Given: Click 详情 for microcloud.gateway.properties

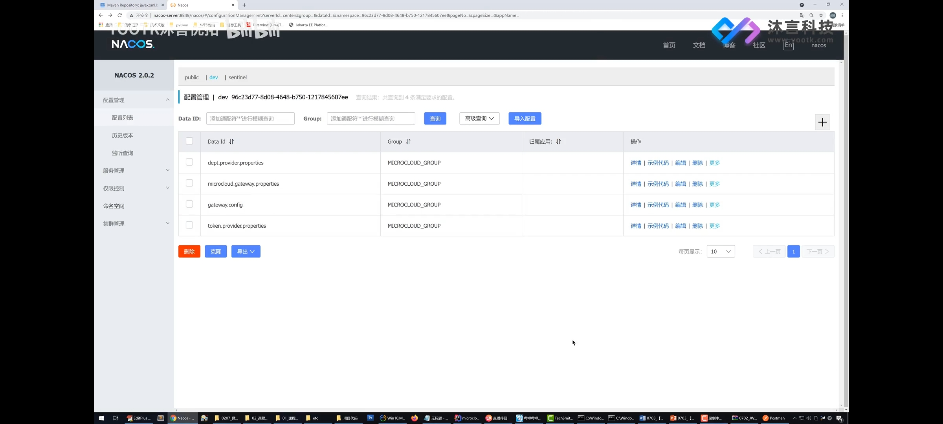Looking at the screenshot, I should (636, 184).
